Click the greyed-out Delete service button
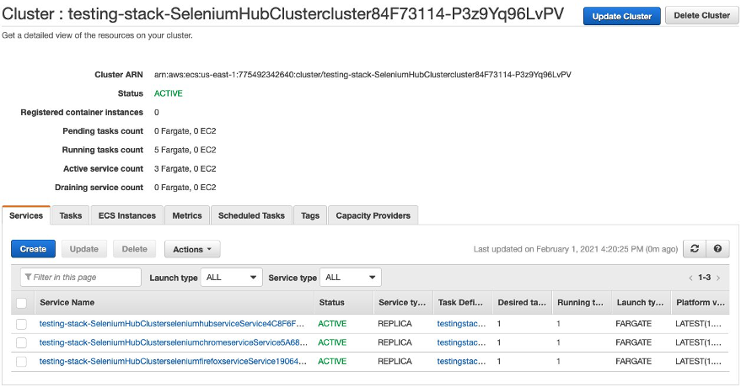Screen dimensions: 741x387 click(135, 249)
